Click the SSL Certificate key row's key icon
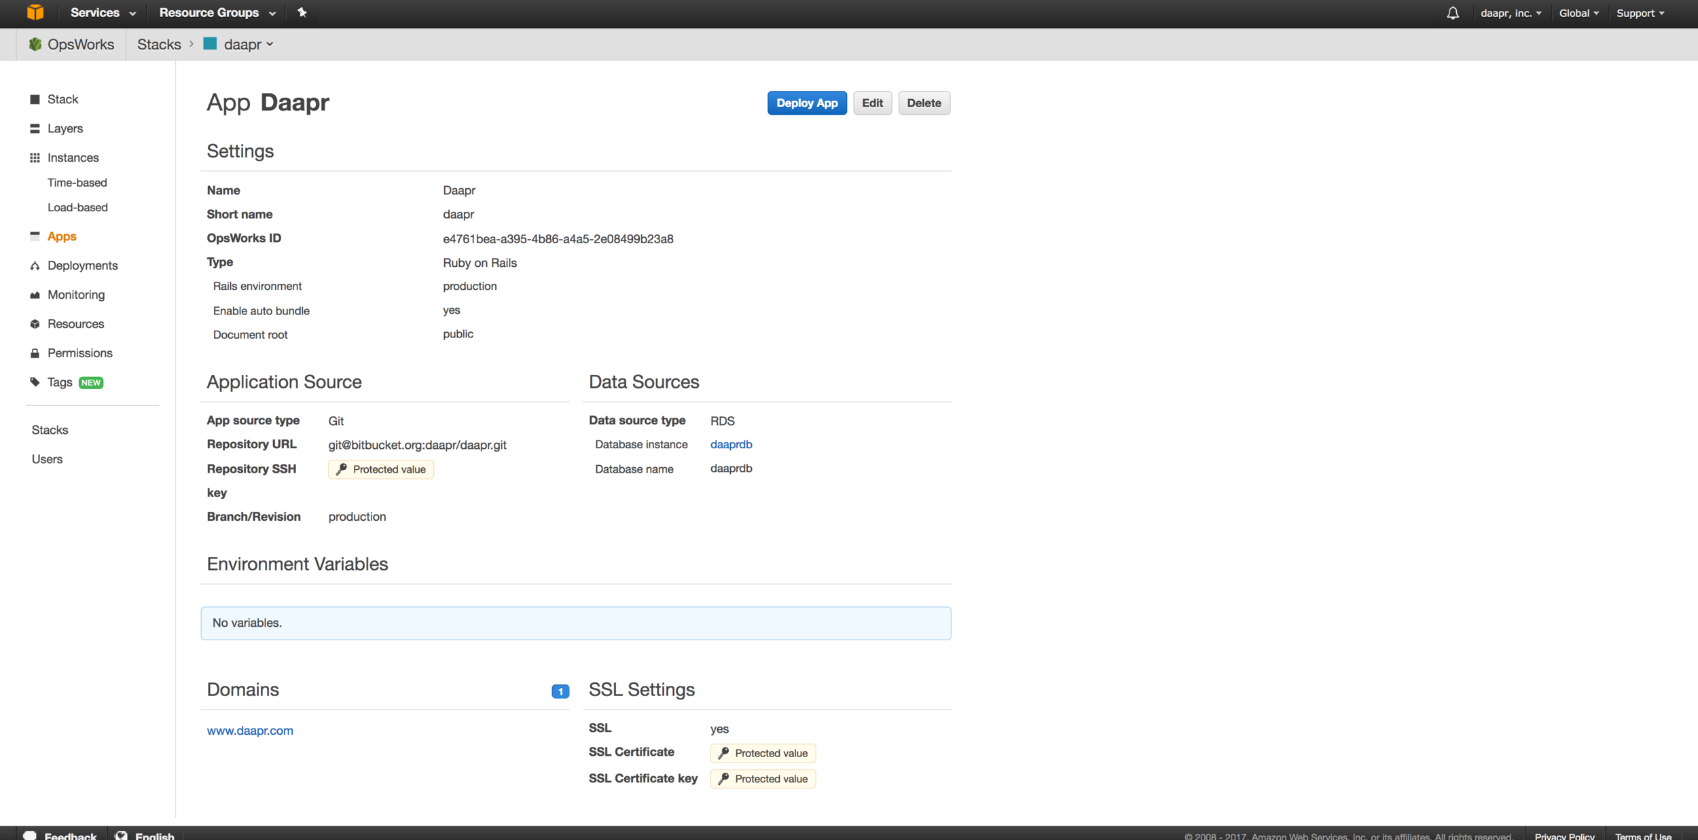This screenshot has height=840, width=1698. [x=723, y=779]
